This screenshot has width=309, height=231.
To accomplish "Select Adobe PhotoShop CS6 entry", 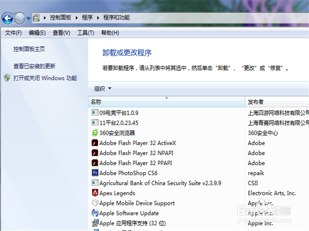I will point(129,173).
